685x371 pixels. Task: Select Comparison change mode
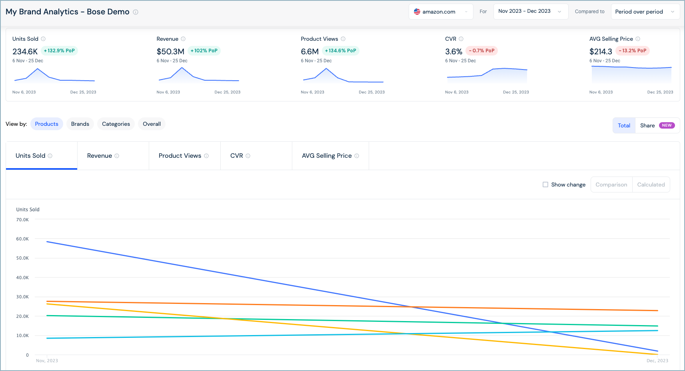[x=611, y=185]
